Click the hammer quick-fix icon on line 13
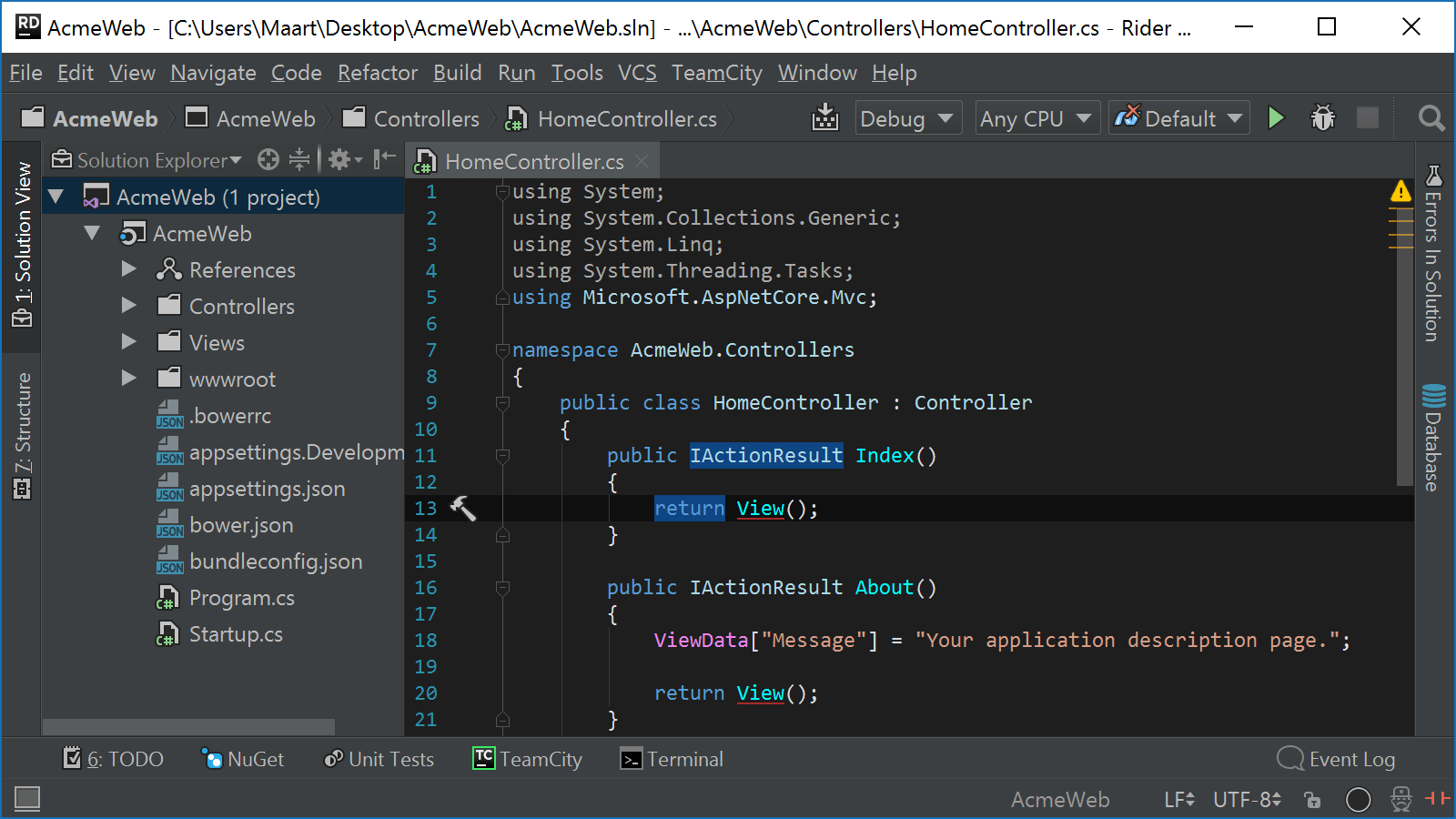Screen dimensions: 1456x819 tap(463, 509)
